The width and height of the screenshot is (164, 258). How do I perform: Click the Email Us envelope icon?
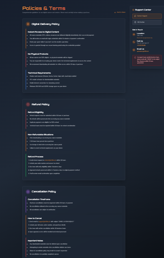point(134,50)
